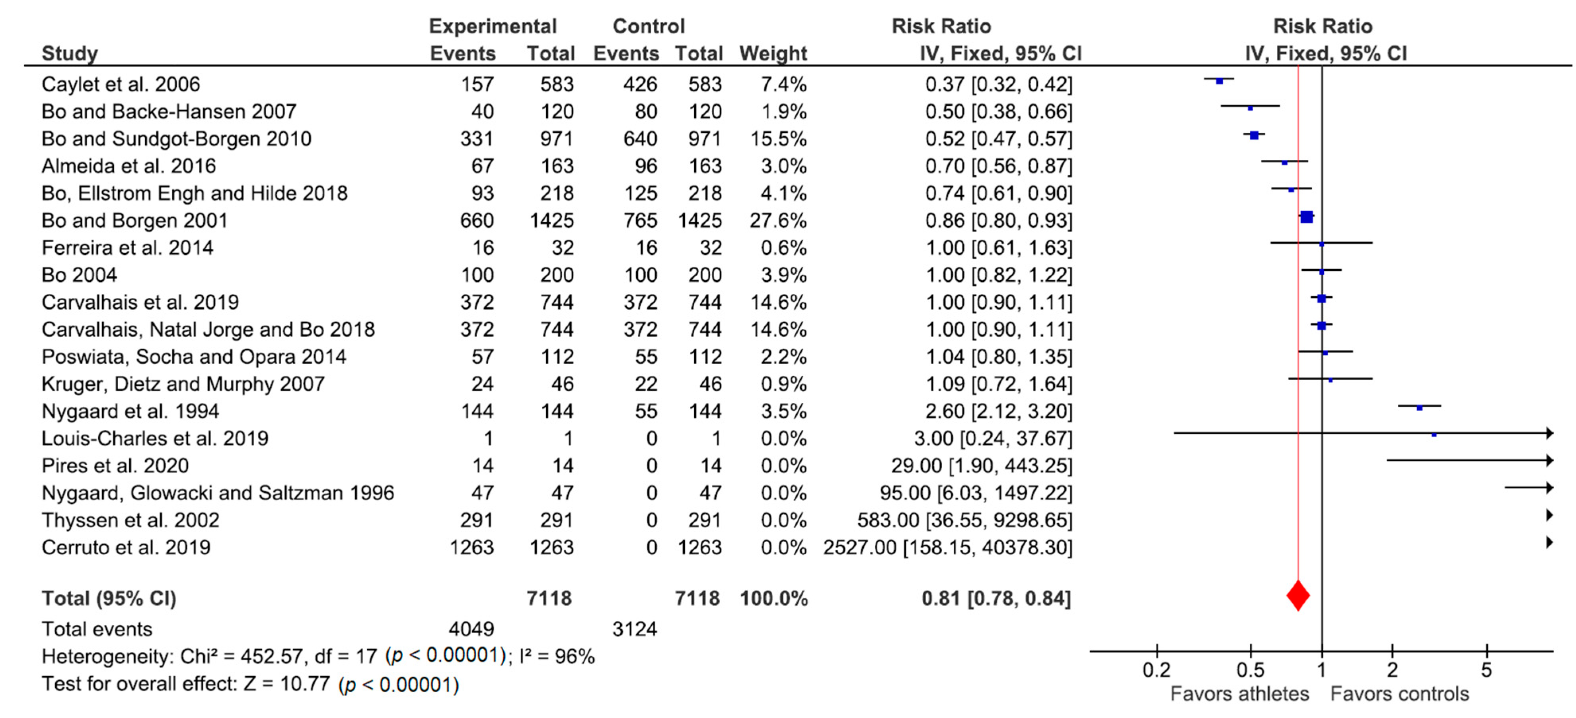Click the study name Kruger, Dietz and Murphy 2007
The width and height of the screenshot is (1576, 718).
click(183, 384)
